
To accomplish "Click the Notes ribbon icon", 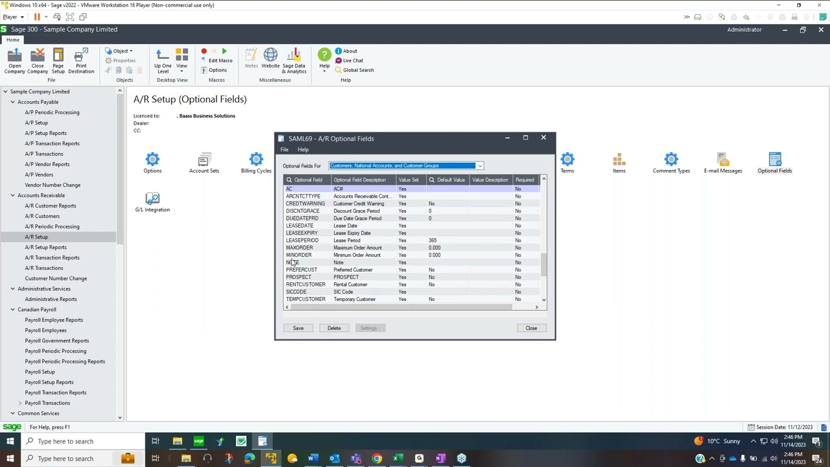I will coord(252,58).
